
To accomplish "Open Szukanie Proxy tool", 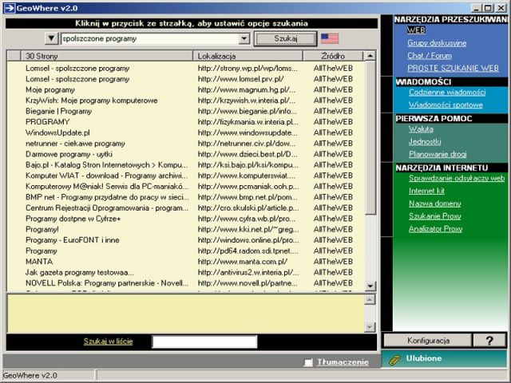I will click(434, 216).
